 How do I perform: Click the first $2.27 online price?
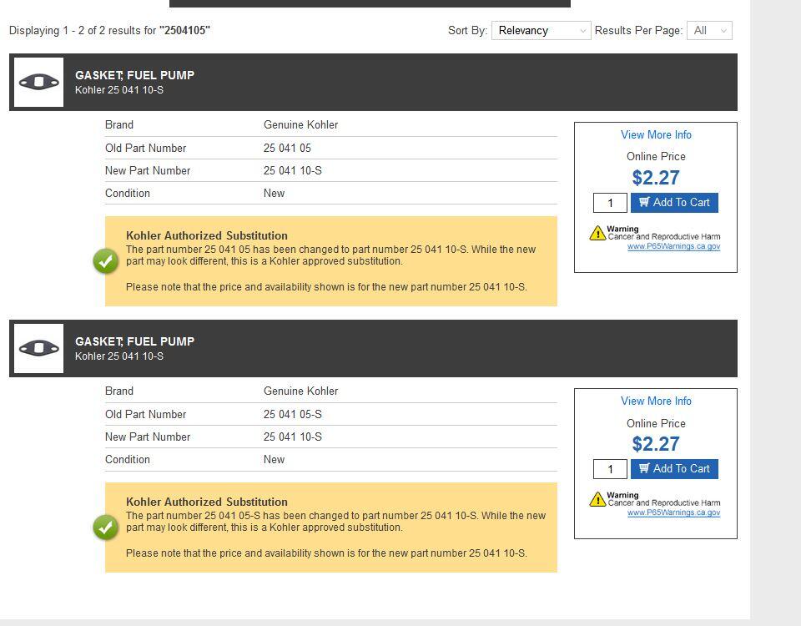656,178
